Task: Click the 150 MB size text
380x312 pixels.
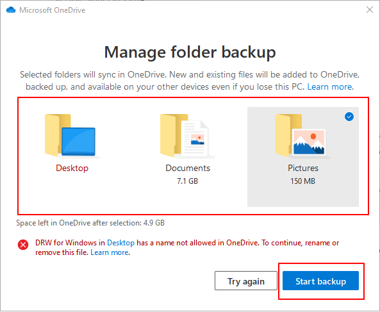Action: [302, 181]
